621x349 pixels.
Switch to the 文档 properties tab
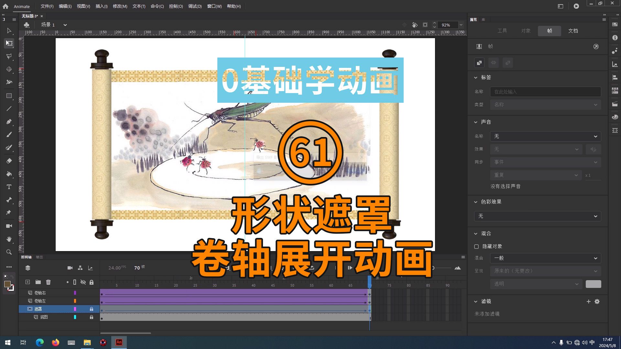(x=573, y=31)
